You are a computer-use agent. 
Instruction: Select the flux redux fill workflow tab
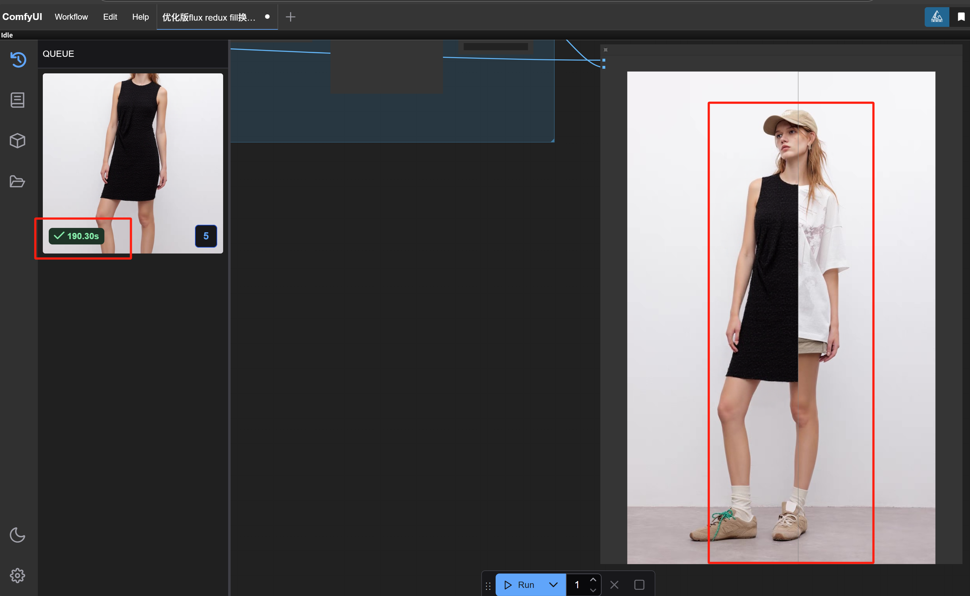click(x=209, y=17)
